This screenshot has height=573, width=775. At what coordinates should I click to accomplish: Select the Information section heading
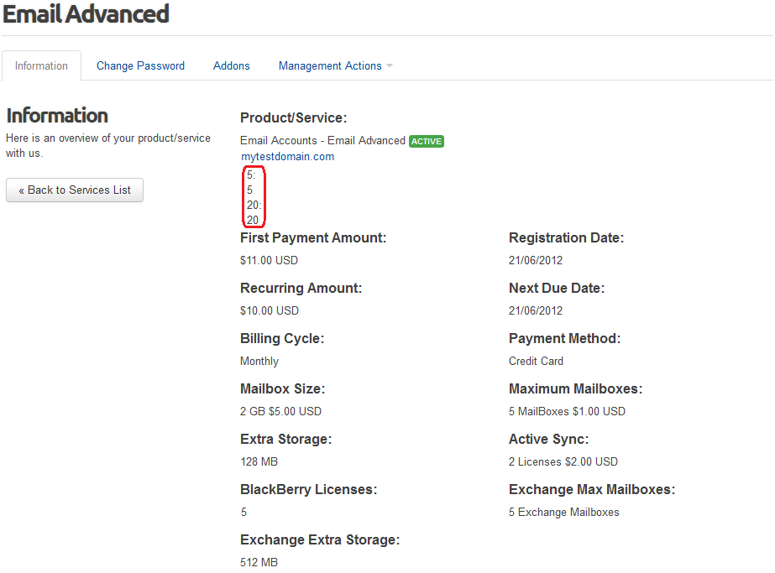57,116
